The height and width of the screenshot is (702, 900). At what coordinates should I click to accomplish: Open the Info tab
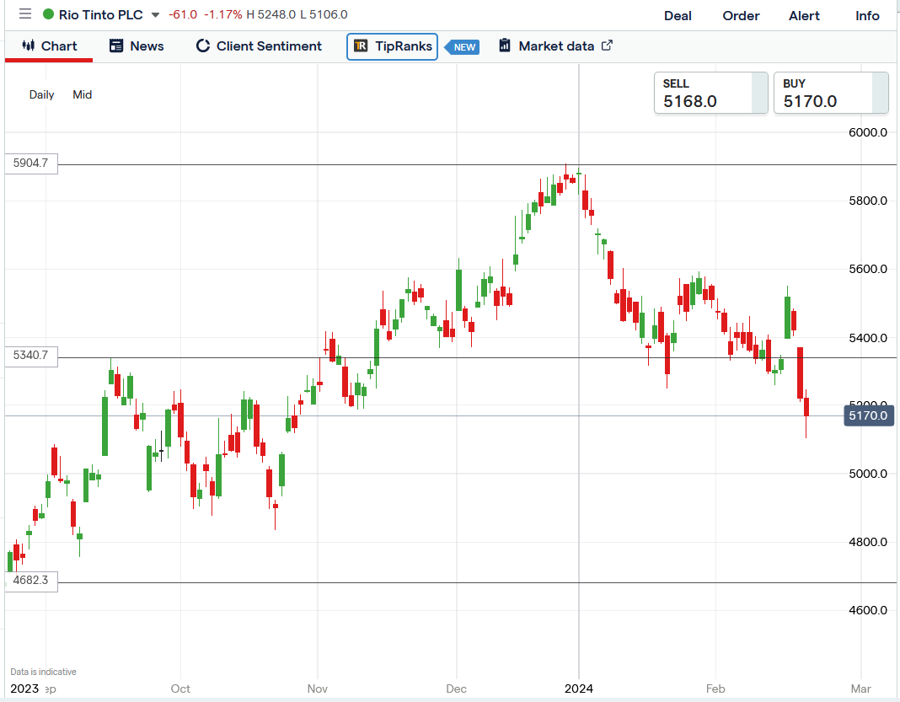[x=866, y=16]
